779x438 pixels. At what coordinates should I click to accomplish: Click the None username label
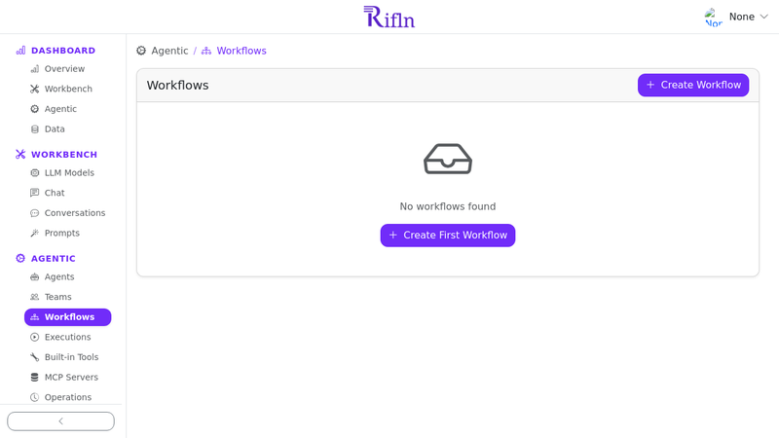point(742,17)
